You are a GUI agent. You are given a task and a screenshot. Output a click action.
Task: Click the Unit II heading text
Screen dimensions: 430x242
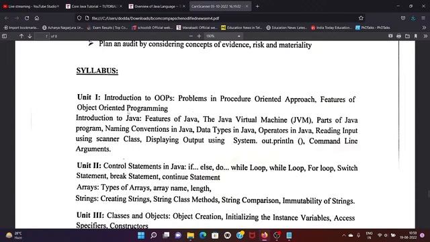89,166
